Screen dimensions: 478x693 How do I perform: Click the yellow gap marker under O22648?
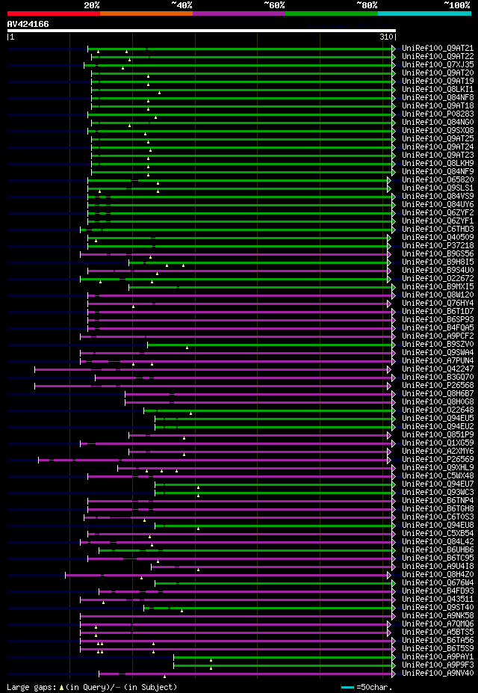190,413
